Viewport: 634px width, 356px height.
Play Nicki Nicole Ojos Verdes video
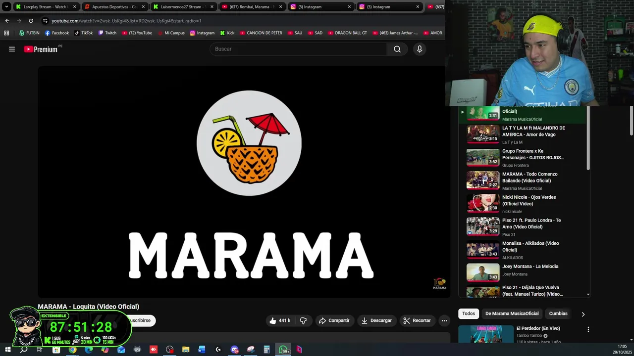coord(523,204)
